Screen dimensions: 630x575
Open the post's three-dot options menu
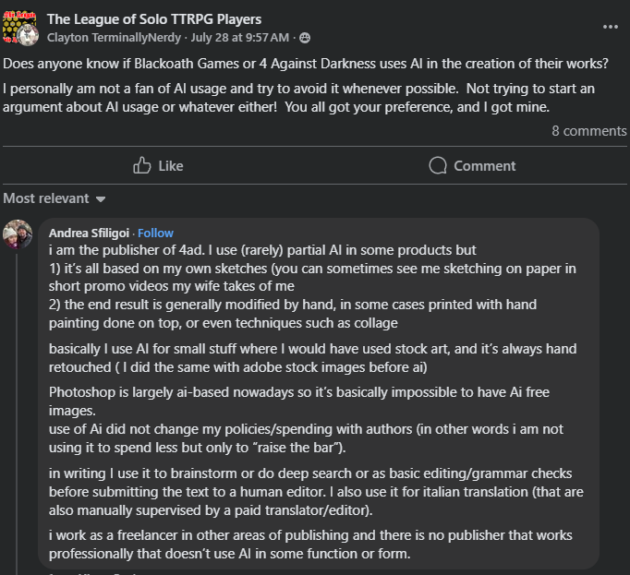coord(610,27)
